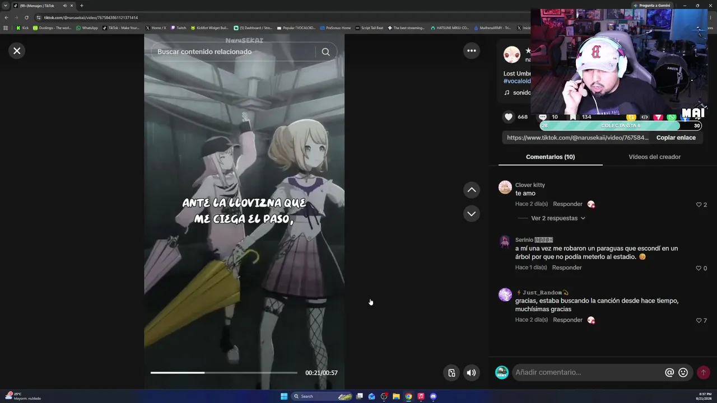Viewport: 717px width, 403px height.
Task: Click the search magnifier in related content bar
Action: 325,51
